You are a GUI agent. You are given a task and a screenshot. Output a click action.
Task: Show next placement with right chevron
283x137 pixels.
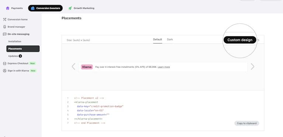tap(252, 67)
